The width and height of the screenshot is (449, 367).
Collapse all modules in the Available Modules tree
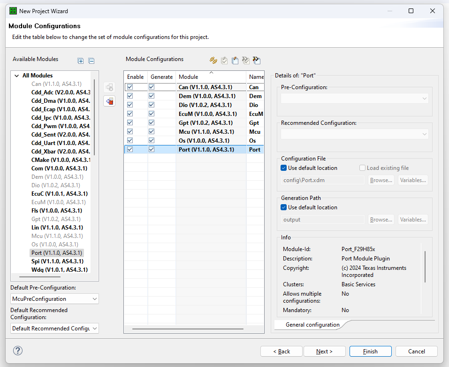pos(91,61)
